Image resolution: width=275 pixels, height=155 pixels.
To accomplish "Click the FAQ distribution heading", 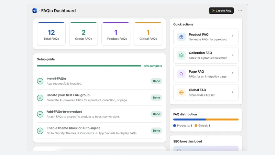I will coord(185,114).
